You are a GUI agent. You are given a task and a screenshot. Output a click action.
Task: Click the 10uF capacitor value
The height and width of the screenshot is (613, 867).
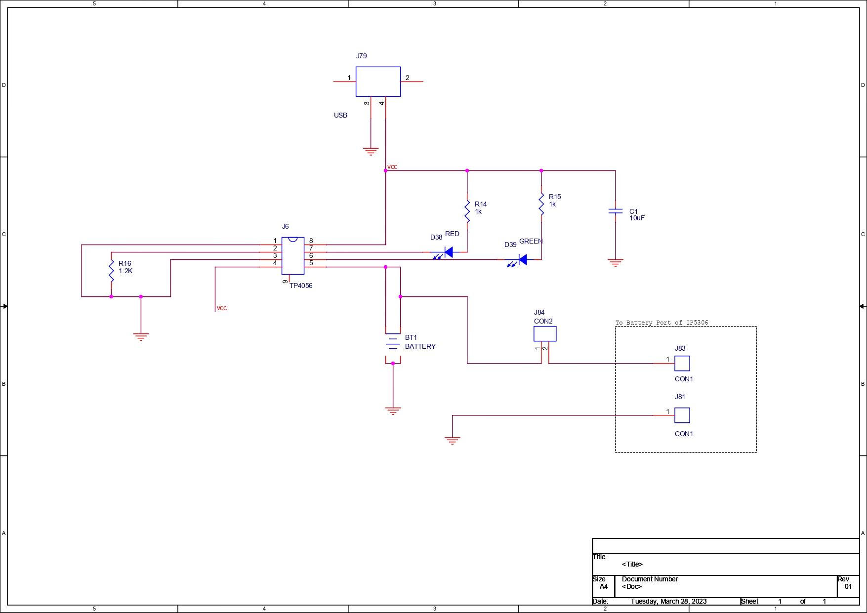pos(637,218)
